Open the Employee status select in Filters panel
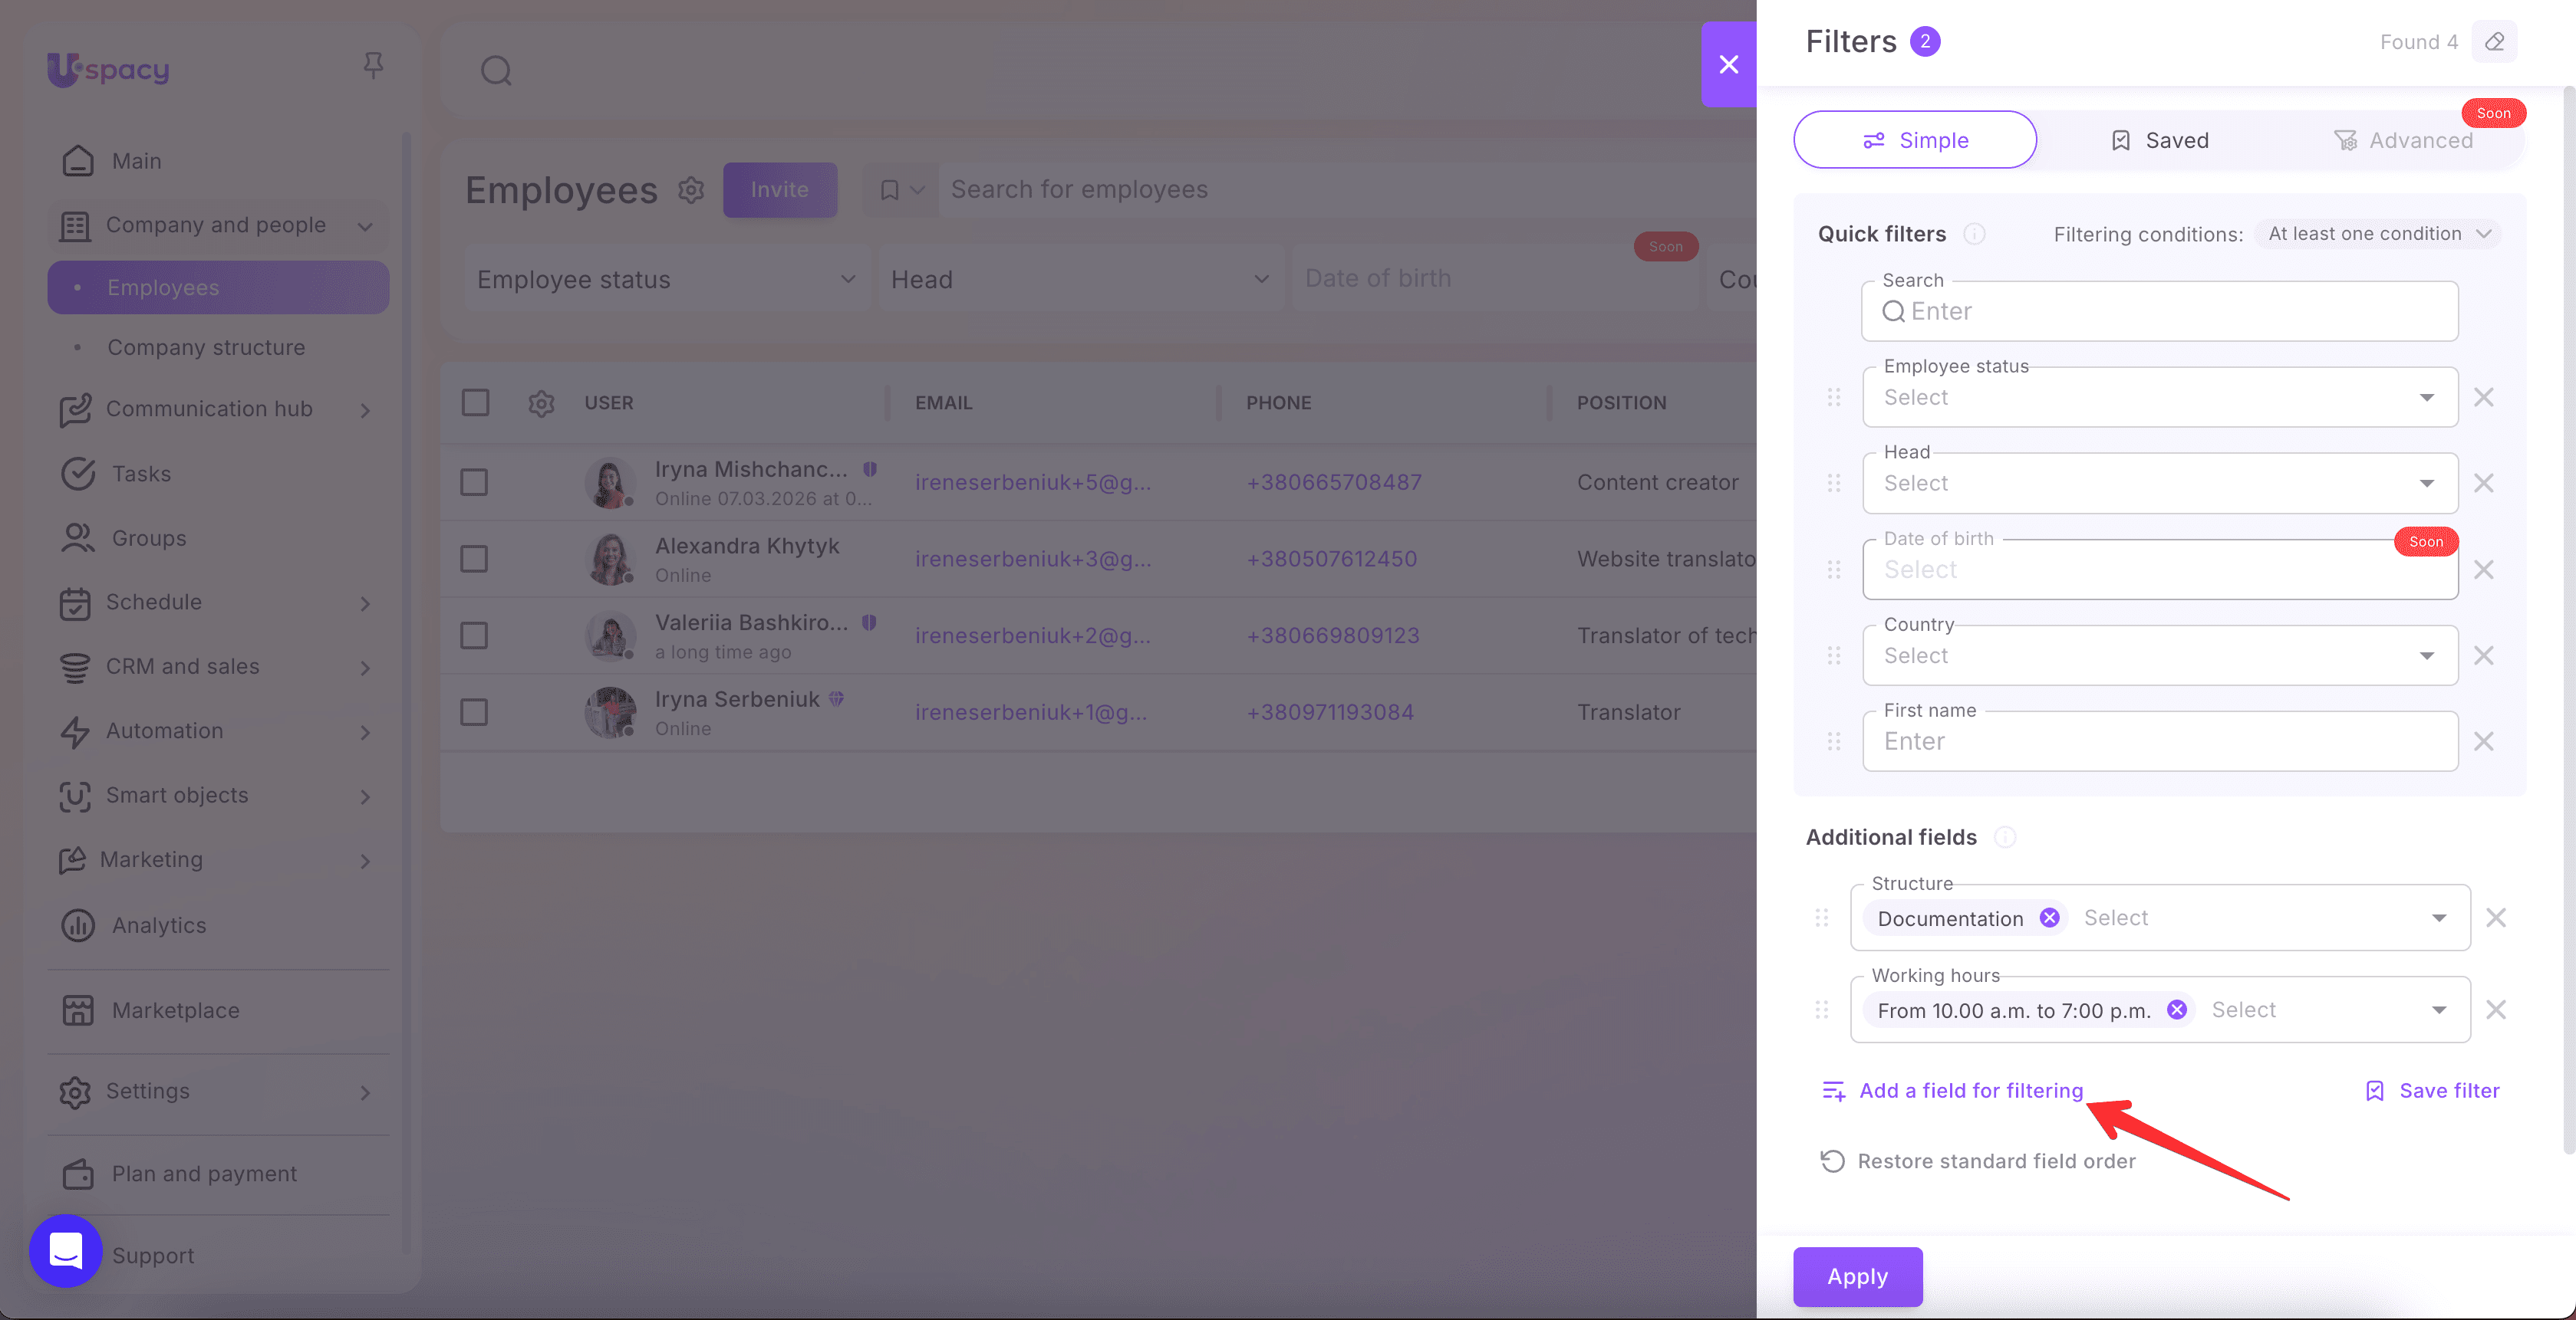 tap(2160, 398)
